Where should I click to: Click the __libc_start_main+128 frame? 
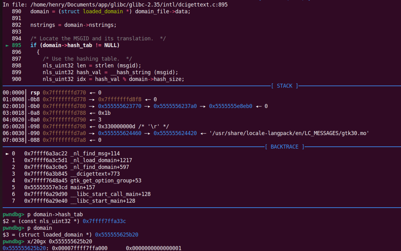103,201
